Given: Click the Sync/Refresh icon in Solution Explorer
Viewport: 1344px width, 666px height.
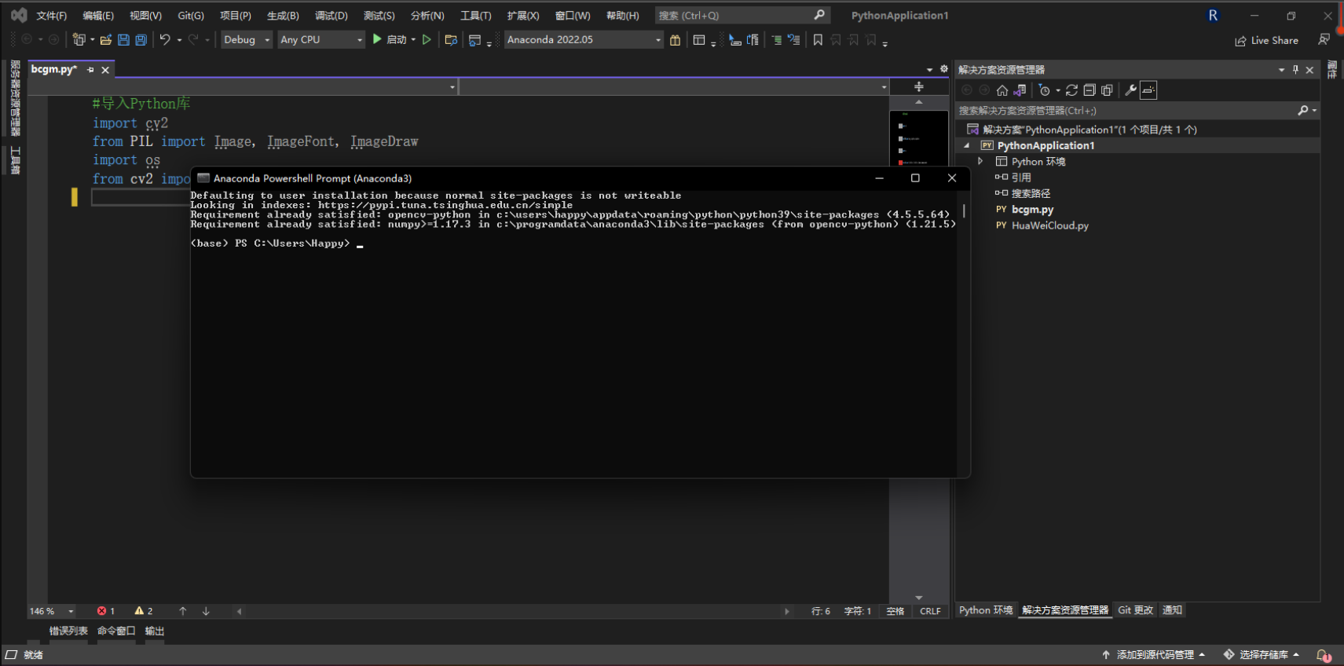Looking at the screenshot, I should click(1071, 90).
